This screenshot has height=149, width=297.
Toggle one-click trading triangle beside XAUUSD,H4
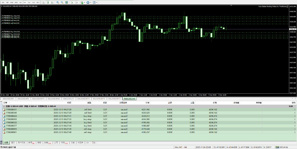[2, 6]
